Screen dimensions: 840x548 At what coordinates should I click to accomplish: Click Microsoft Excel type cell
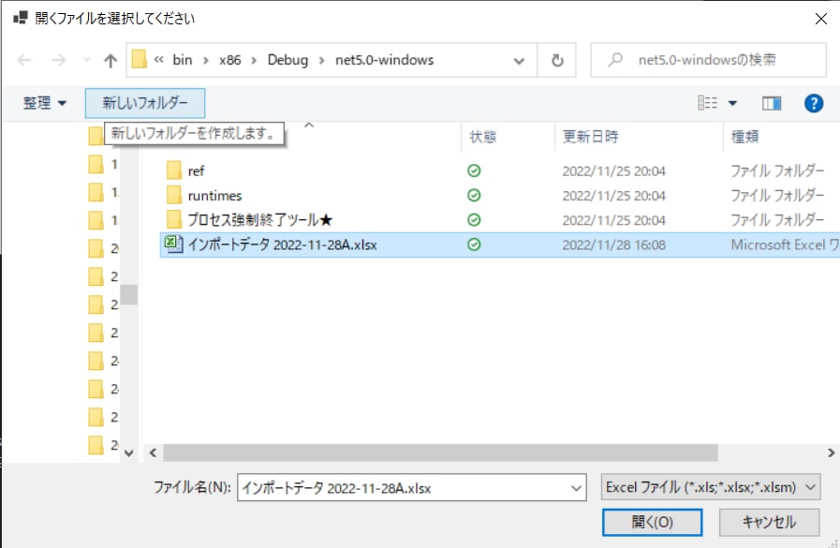785,245
